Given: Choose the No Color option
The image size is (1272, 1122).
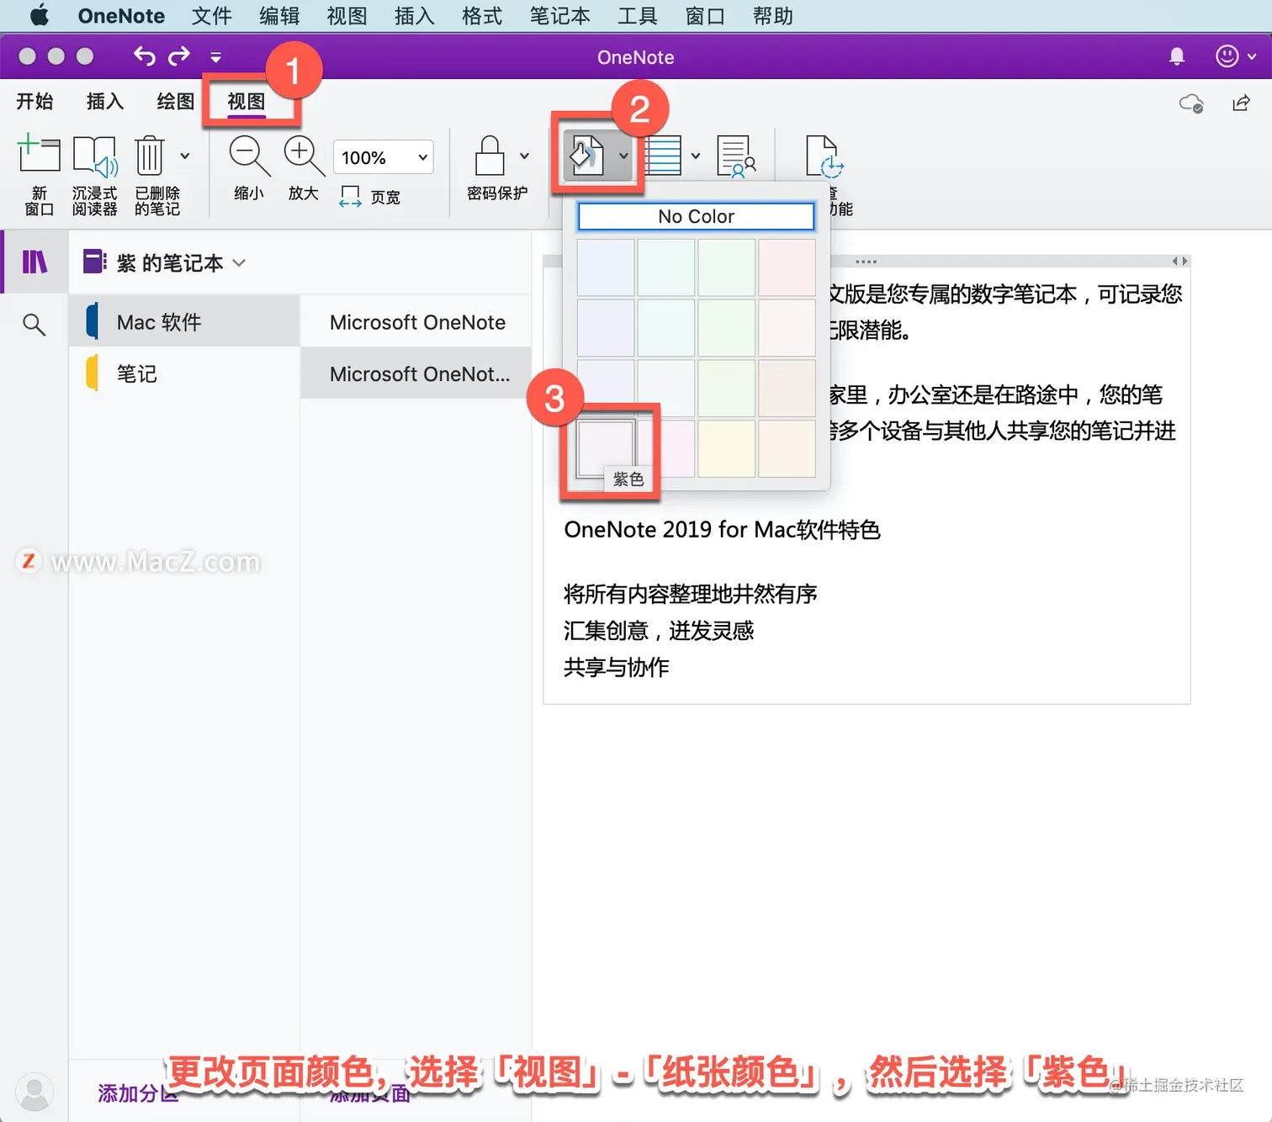Looking at the screenshot, I should coord(696,216).
